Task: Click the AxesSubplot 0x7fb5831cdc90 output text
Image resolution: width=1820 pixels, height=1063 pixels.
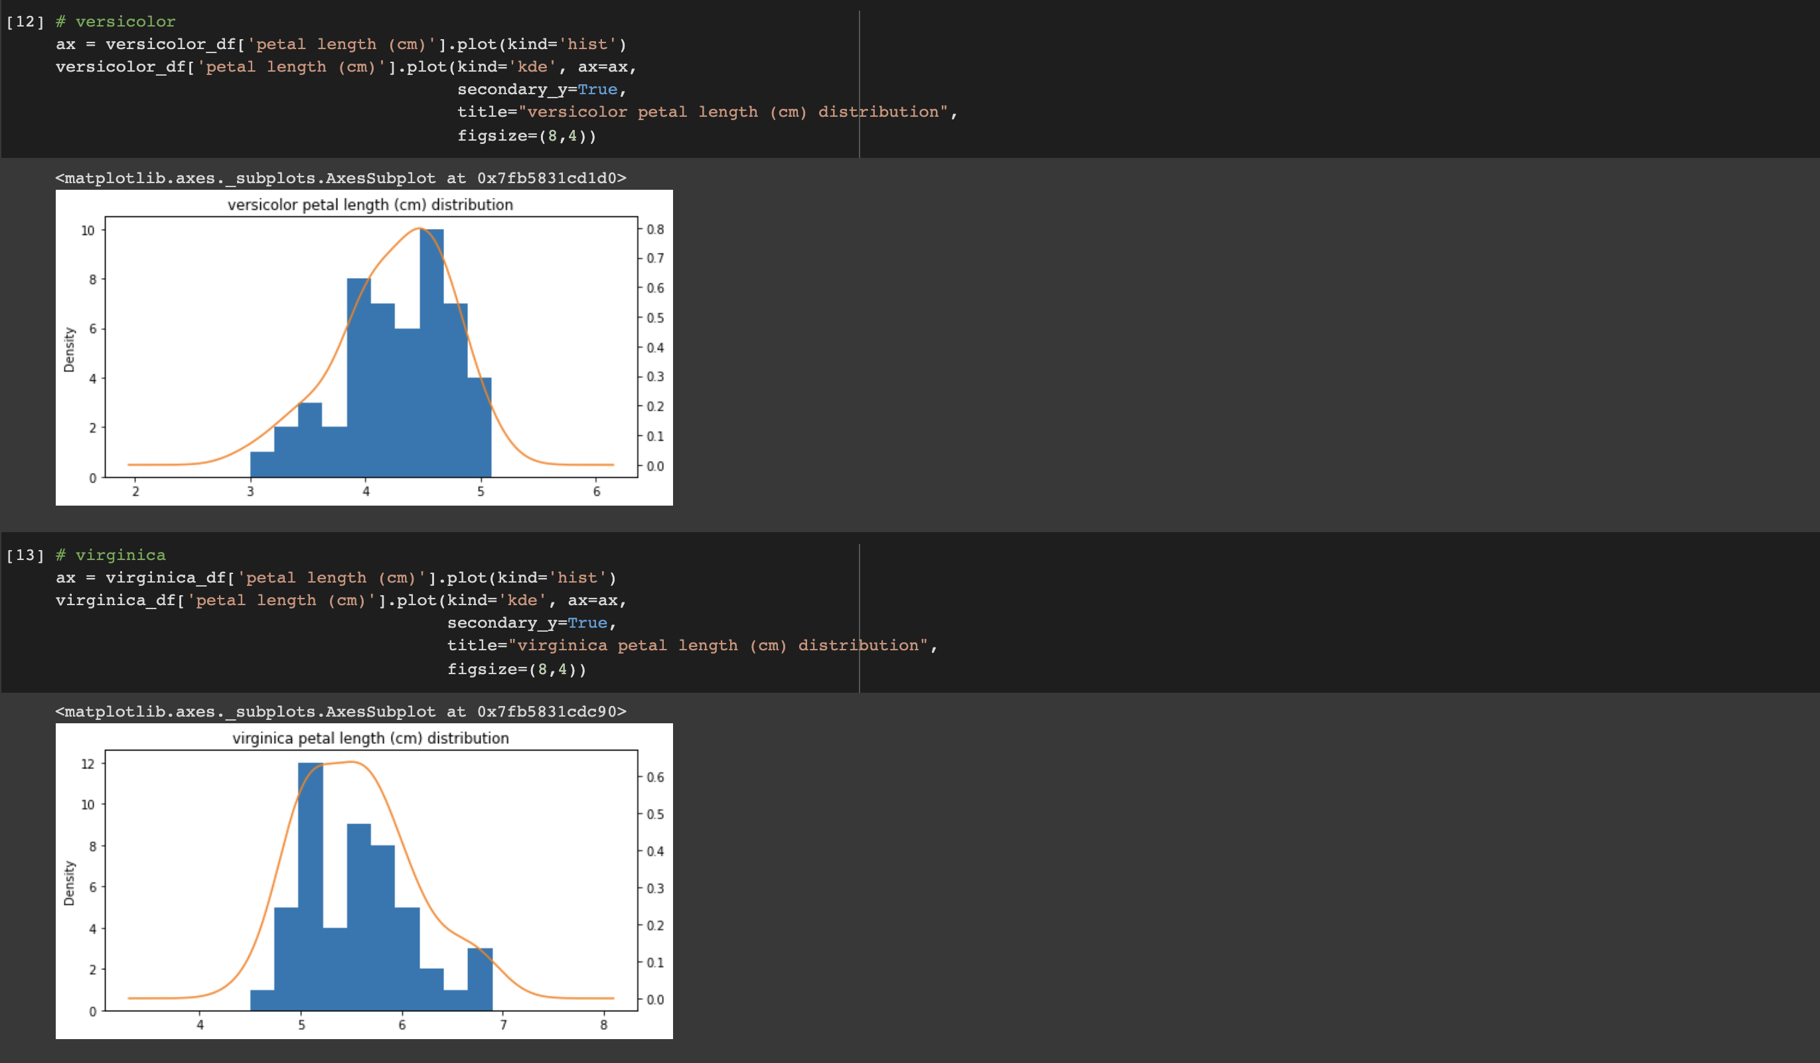Action: [x=341, y=711]
